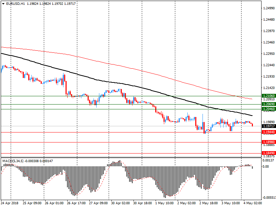This screenshot has width=276, height=207.
Task: Select the 1.20460 green level label
Action: 269,109
